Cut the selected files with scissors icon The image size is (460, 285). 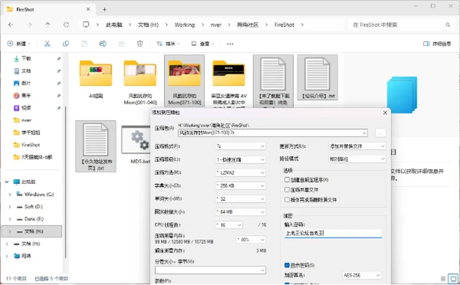[47, 44]
